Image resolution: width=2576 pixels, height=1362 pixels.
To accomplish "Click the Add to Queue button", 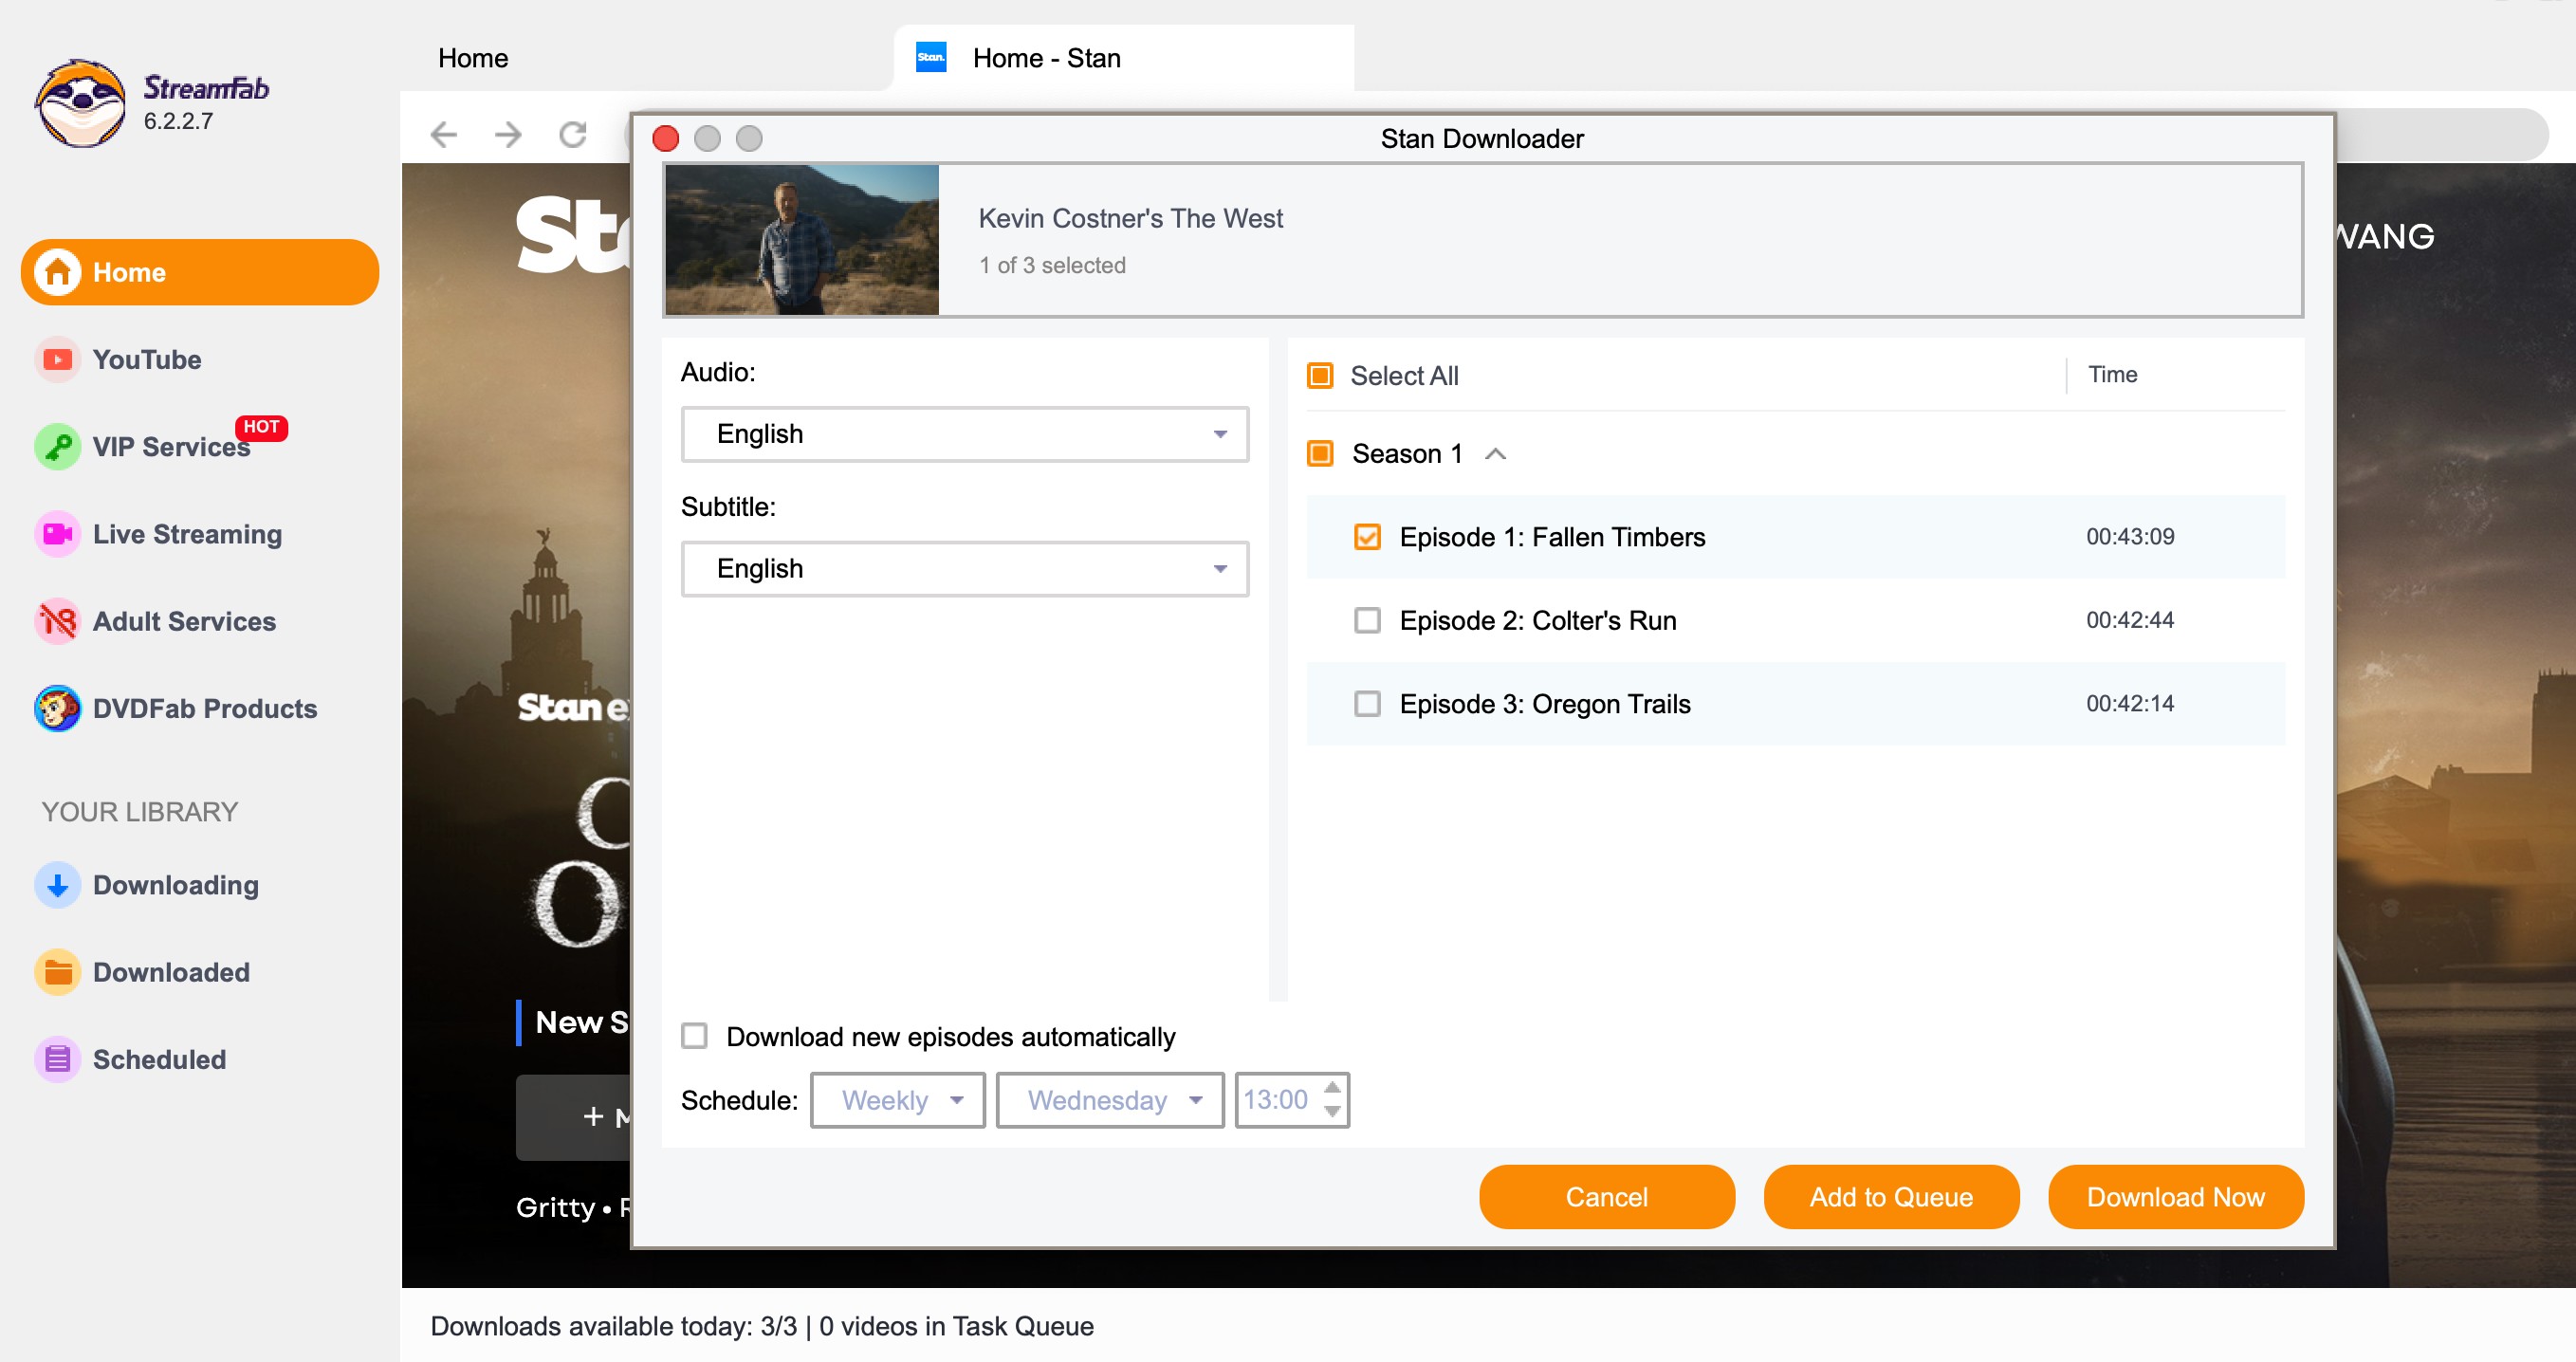I will (x=1891, y=1197).
